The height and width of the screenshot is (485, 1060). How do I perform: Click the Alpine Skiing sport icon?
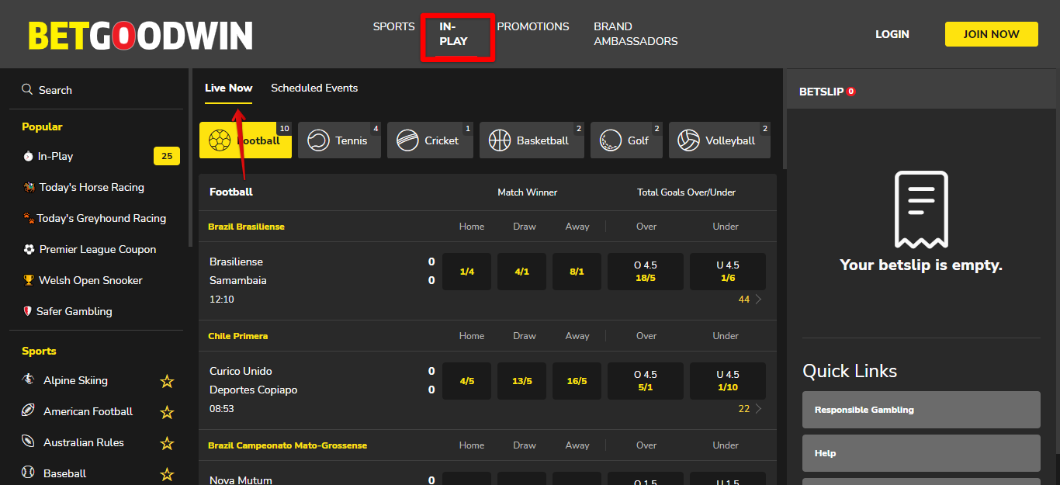click(29, 380)
